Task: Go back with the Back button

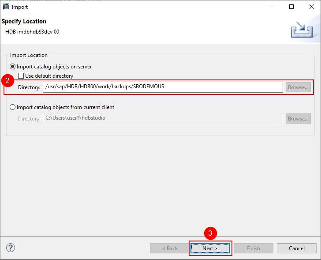Action: [x=169, y=248]
